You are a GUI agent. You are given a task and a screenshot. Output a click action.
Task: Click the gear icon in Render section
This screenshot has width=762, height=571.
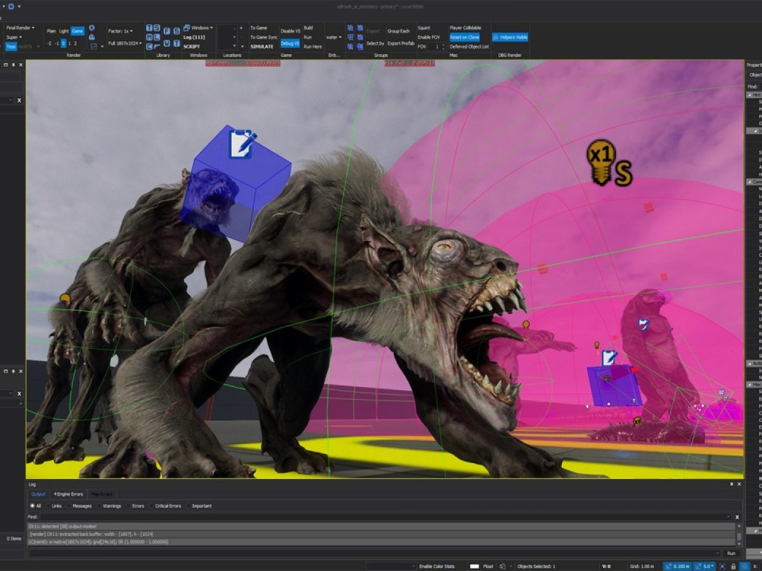click(92, 28)
